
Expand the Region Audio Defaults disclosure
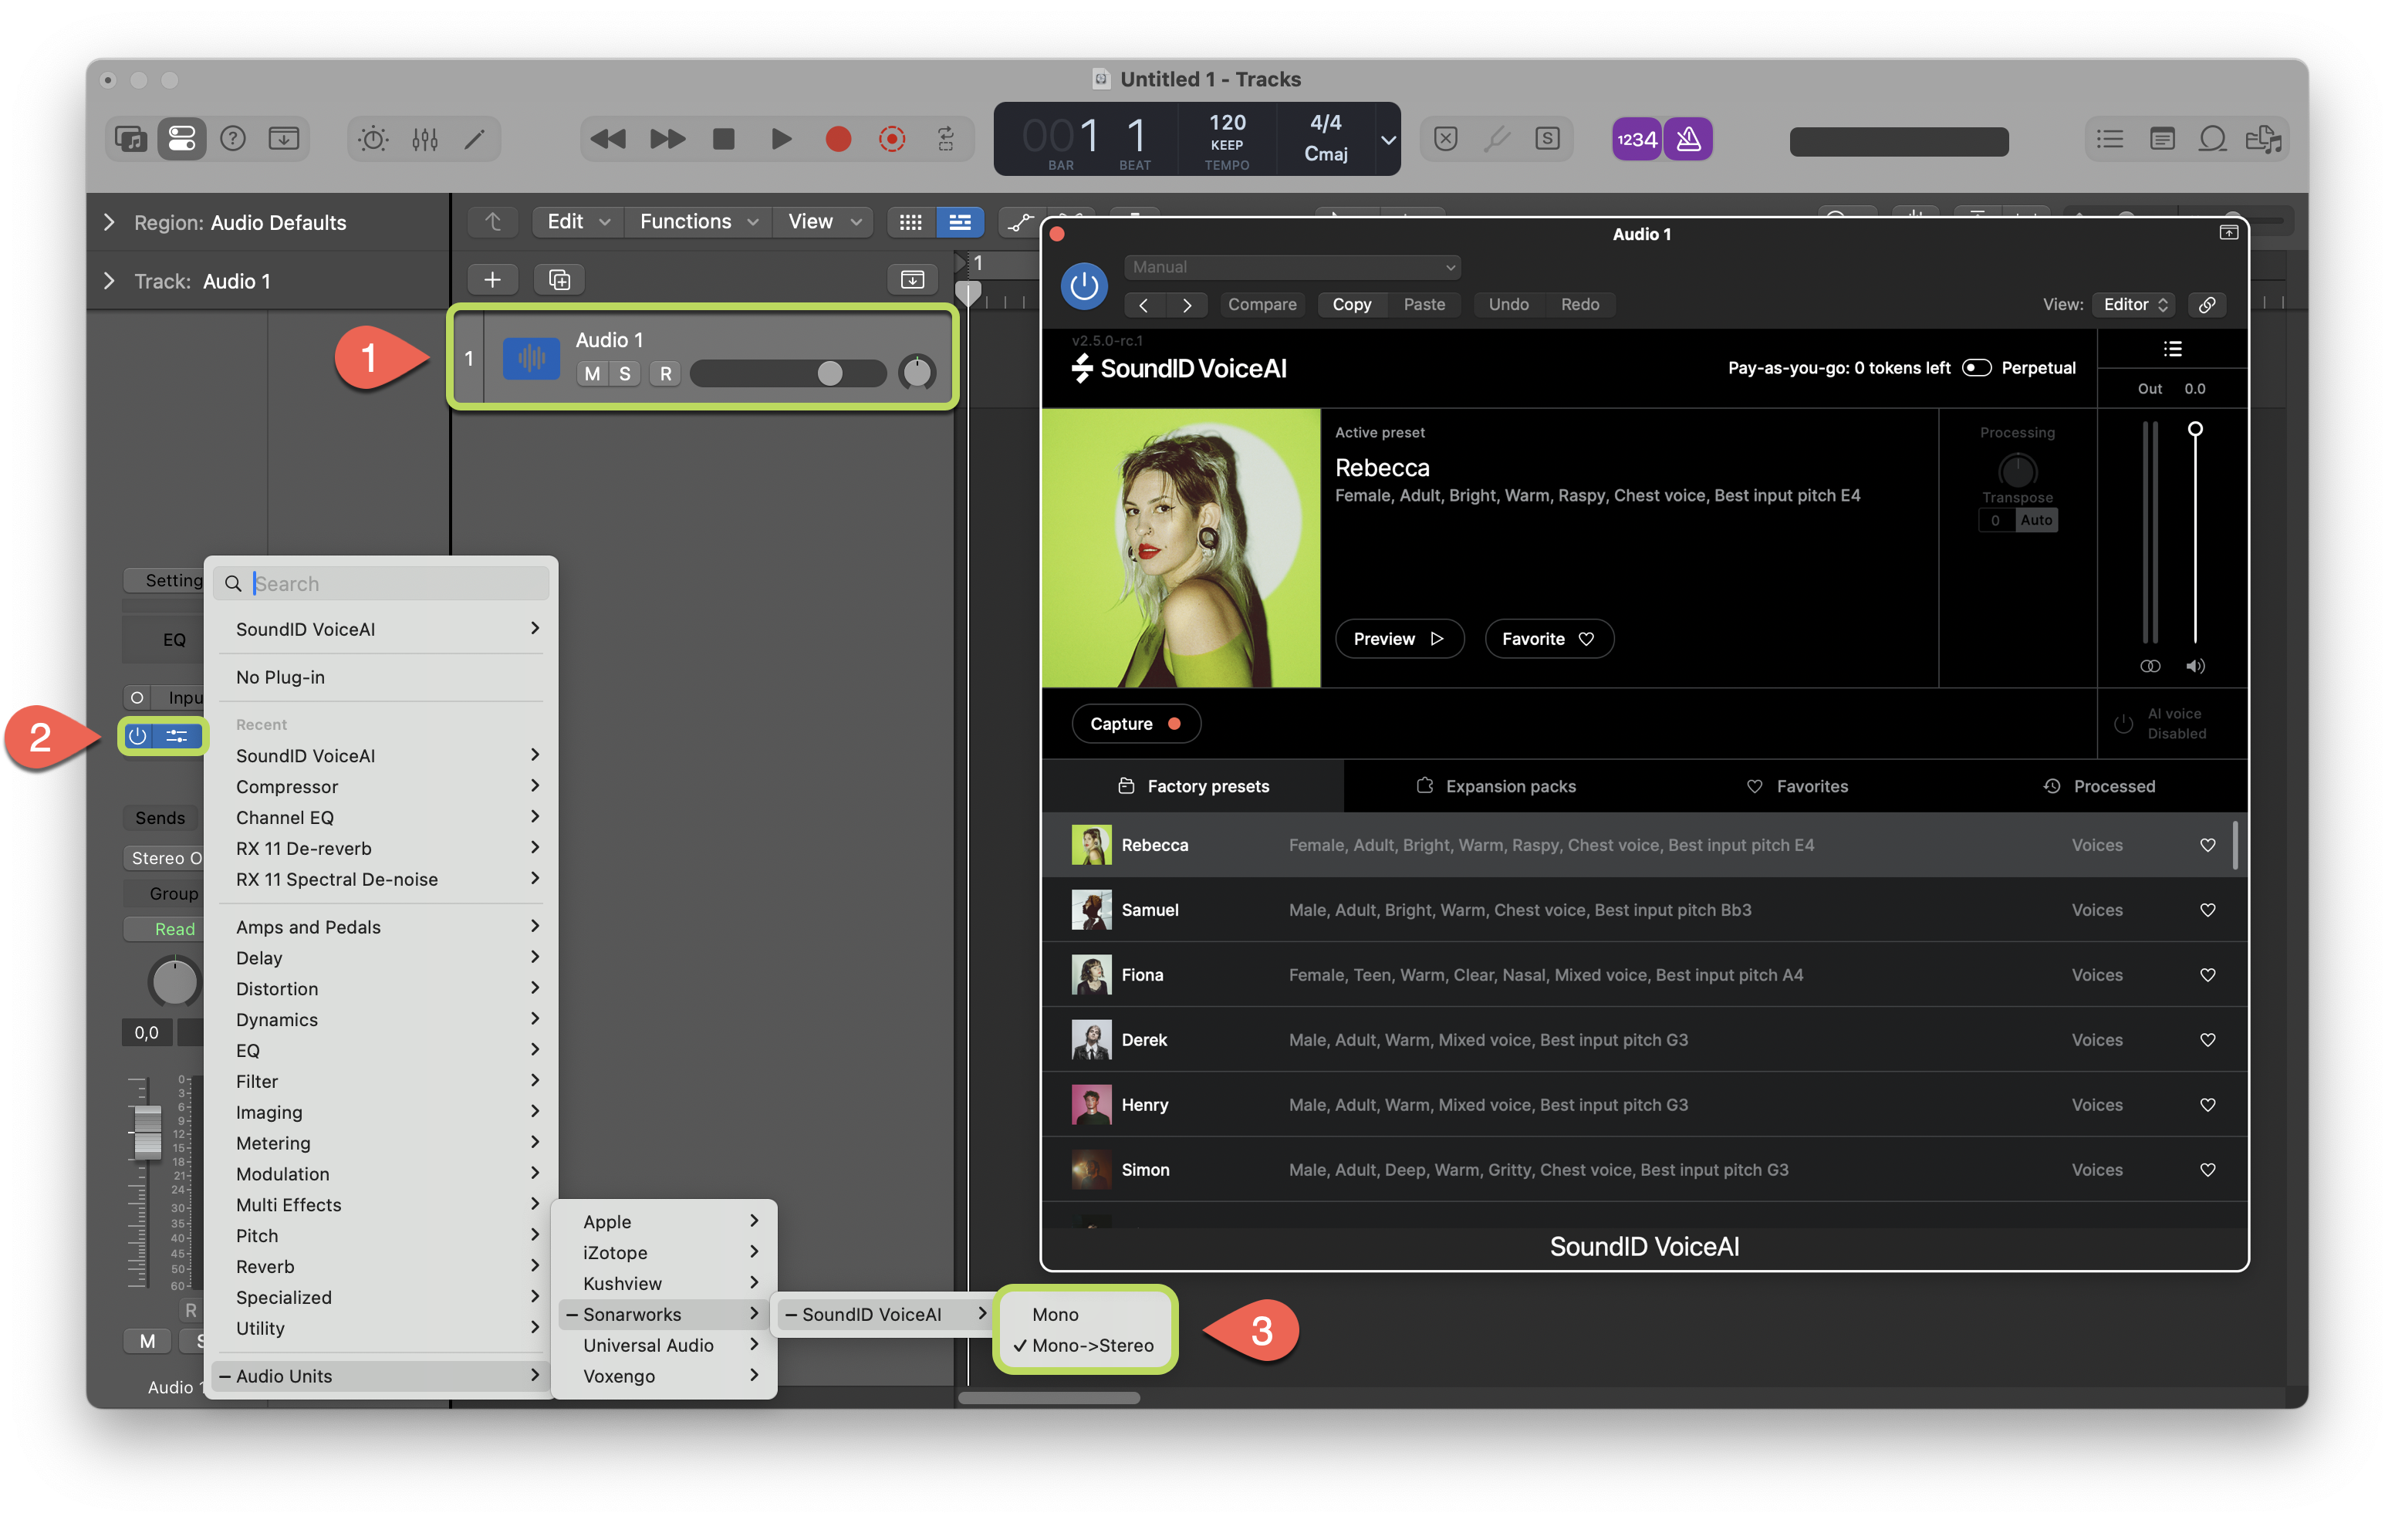110,223
